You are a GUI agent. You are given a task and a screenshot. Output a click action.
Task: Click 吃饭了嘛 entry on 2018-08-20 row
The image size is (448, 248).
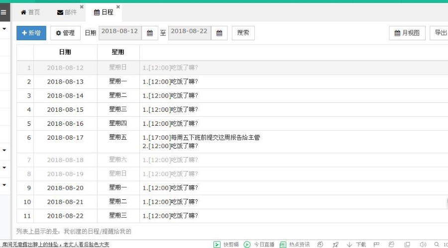tap(170, 188)
